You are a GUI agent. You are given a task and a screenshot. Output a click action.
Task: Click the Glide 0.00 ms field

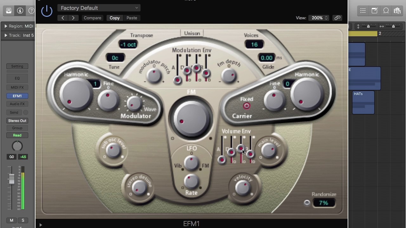(x=267, y=58)
